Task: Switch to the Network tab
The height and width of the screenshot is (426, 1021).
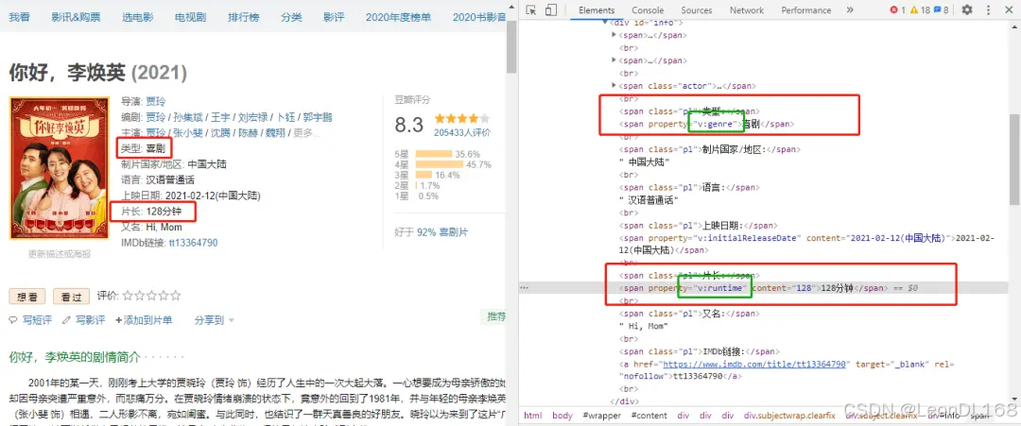Action: tap(747, 9)
